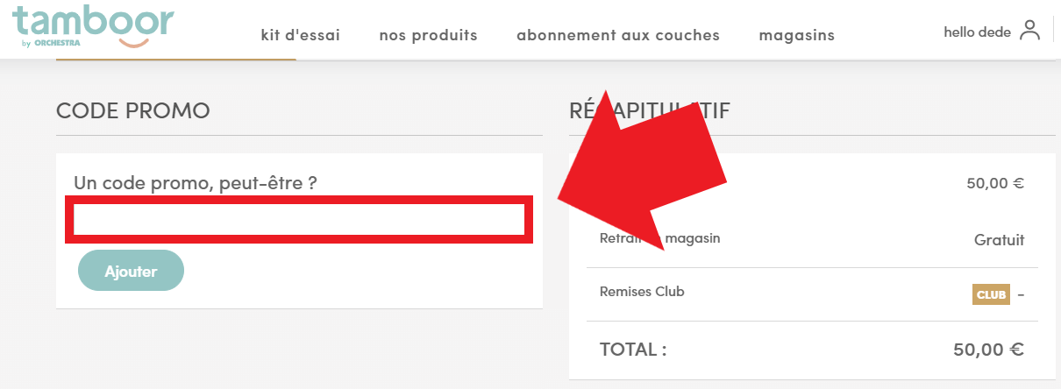Open the user account icon
Screen dimensions: 1061x389
tap(1029, 31)
